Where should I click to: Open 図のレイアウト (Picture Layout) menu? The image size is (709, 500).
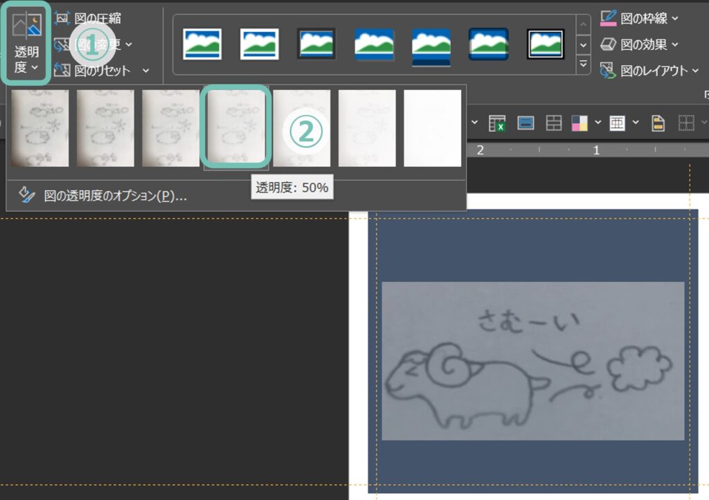[649, 71]
